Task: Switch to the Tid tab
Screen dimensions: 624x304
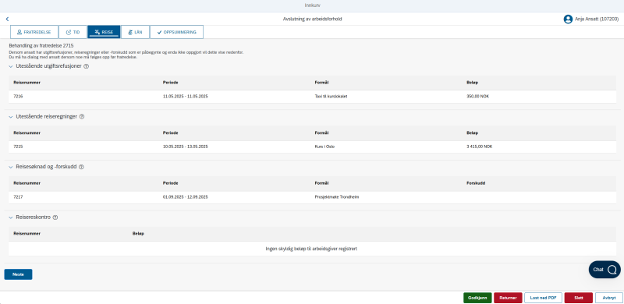Action: coord(73,32)
